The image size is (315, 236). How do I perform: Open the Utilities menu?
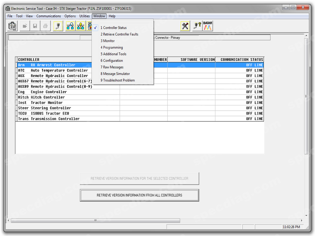[85, 16]
